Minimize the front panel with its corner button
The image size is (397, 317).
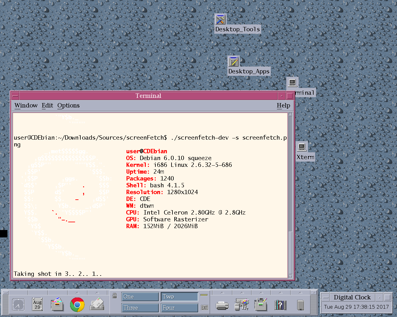[x=314, y=293]
